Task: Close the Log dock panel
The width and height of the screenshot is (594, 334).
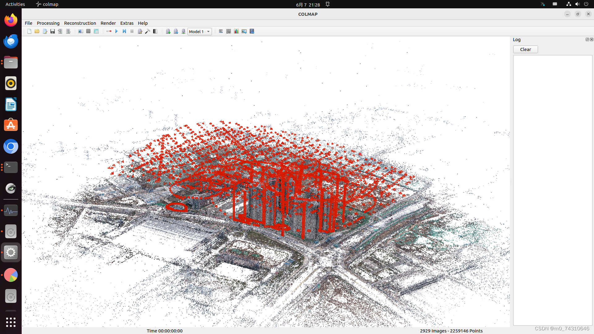Action: tap(592, 39)
